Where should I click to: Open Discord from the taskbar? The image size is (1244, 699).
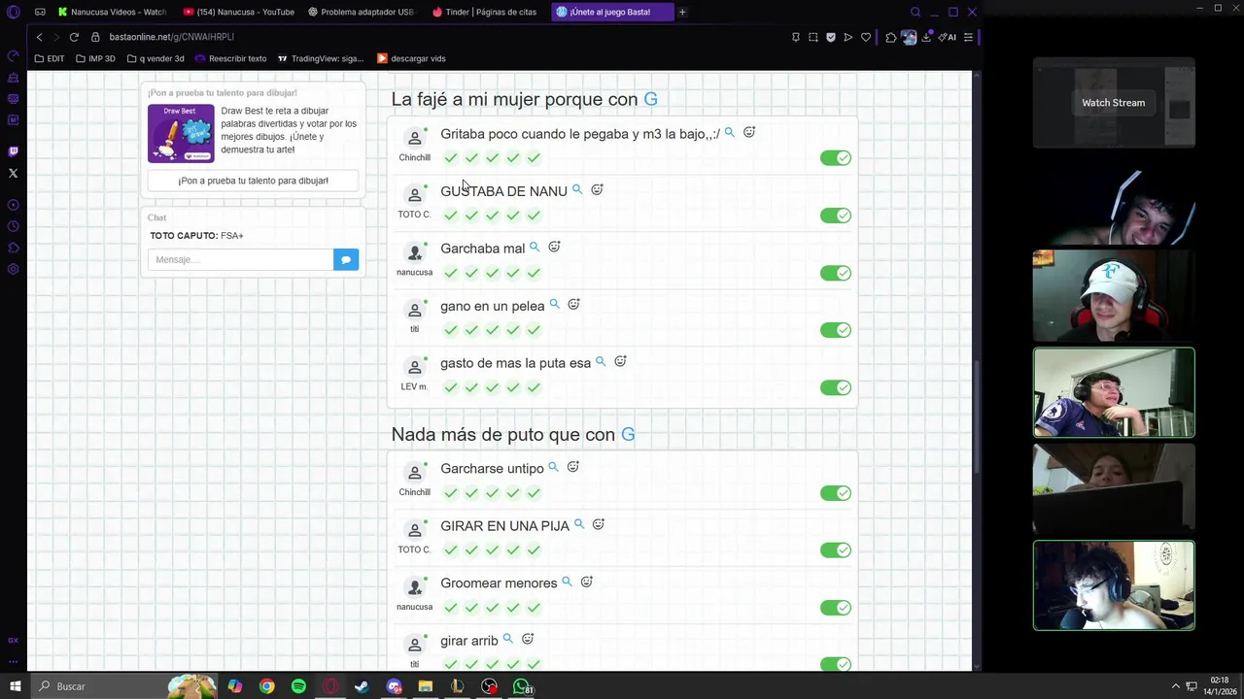pyautogui.click(x=394, y=686)
